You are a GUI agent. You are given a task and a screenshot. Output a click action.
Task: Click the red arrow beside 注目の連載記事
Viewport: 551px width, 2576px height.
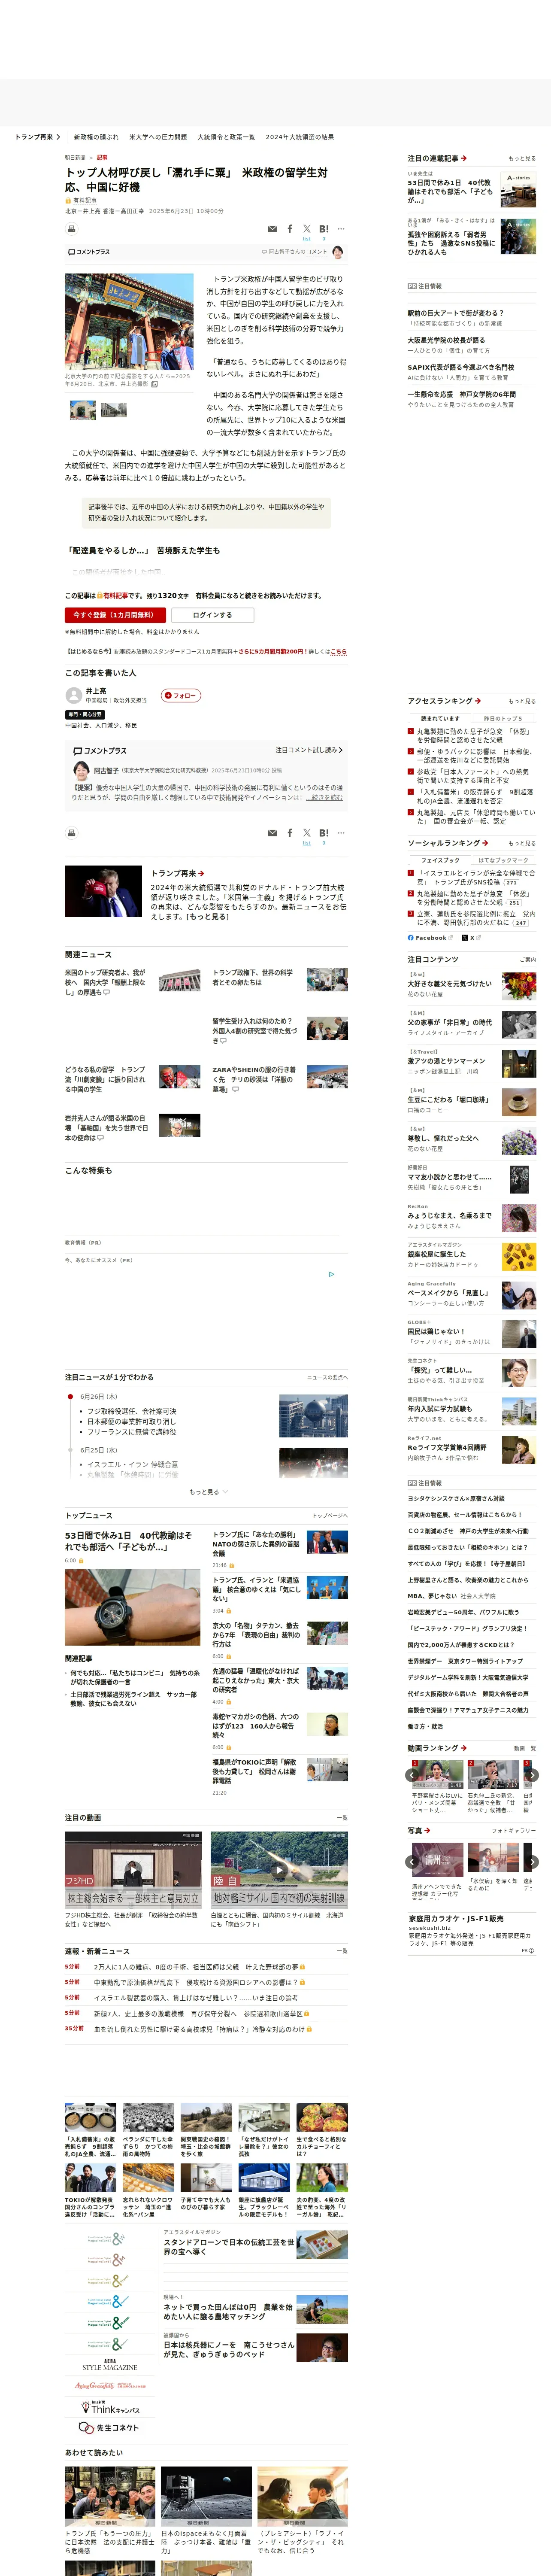click(464, 158)
